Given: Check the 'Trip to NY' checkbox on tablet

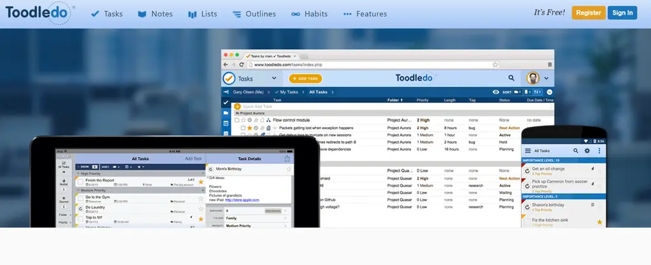Looking at the screenshot, I should [81, 219].
